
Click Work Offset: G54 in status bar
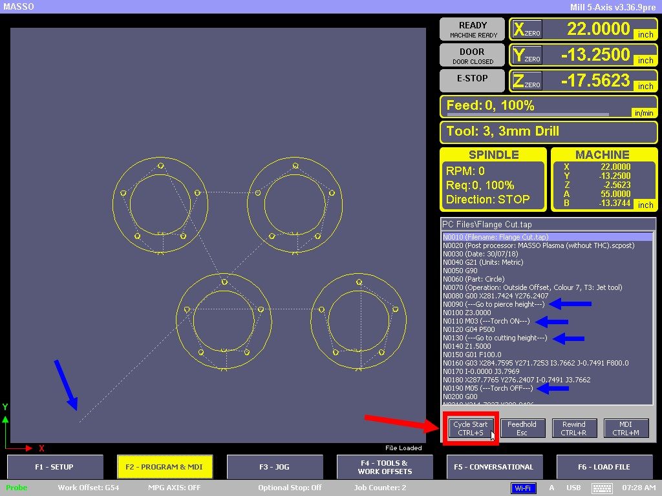[88, 488]
